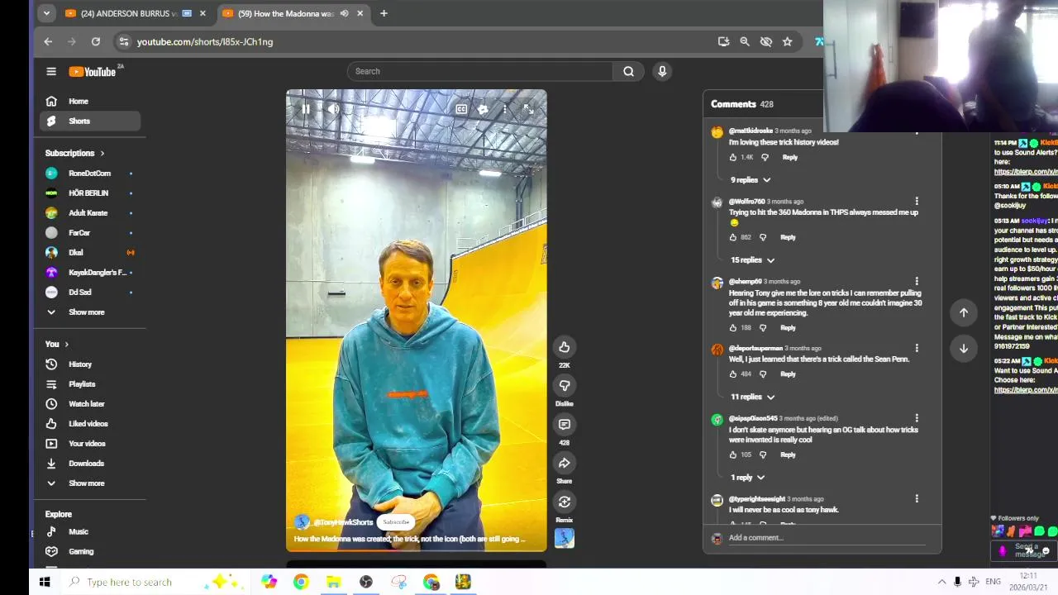Click the YouTube logo
Screen dimensions: 1058x595
click(93, 72)
